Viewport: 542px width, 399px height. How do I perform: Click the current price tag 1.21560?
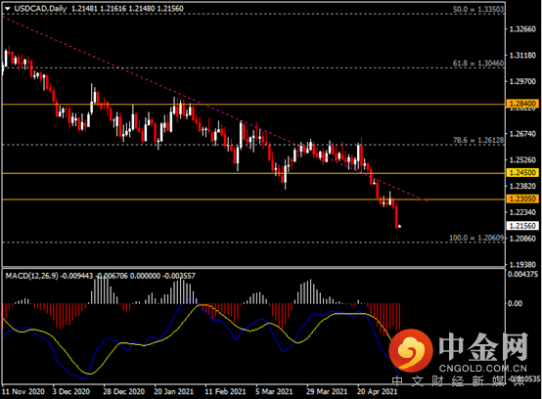pos(522,226)
